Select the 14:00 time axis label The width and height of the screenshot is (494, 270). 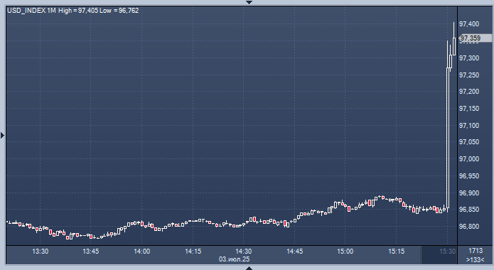[x=141, y=252]
